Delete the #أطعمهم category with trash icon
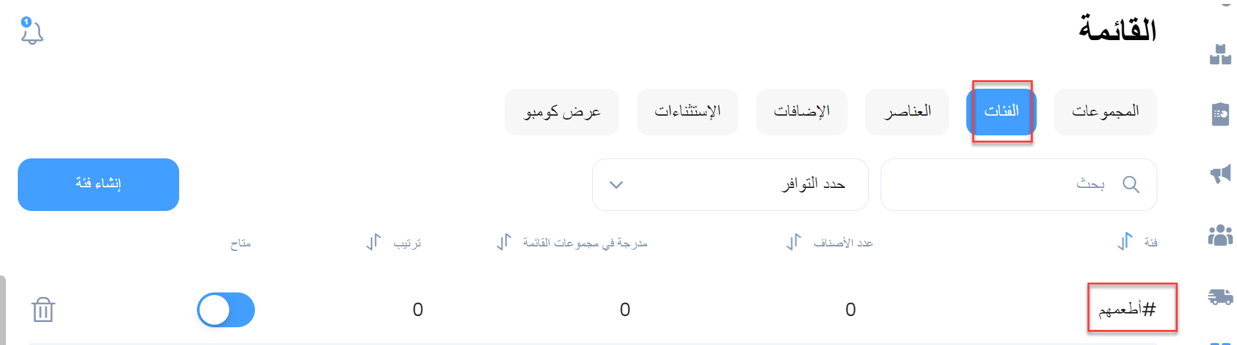1237x345 pixels. click(x=43, y=310)
